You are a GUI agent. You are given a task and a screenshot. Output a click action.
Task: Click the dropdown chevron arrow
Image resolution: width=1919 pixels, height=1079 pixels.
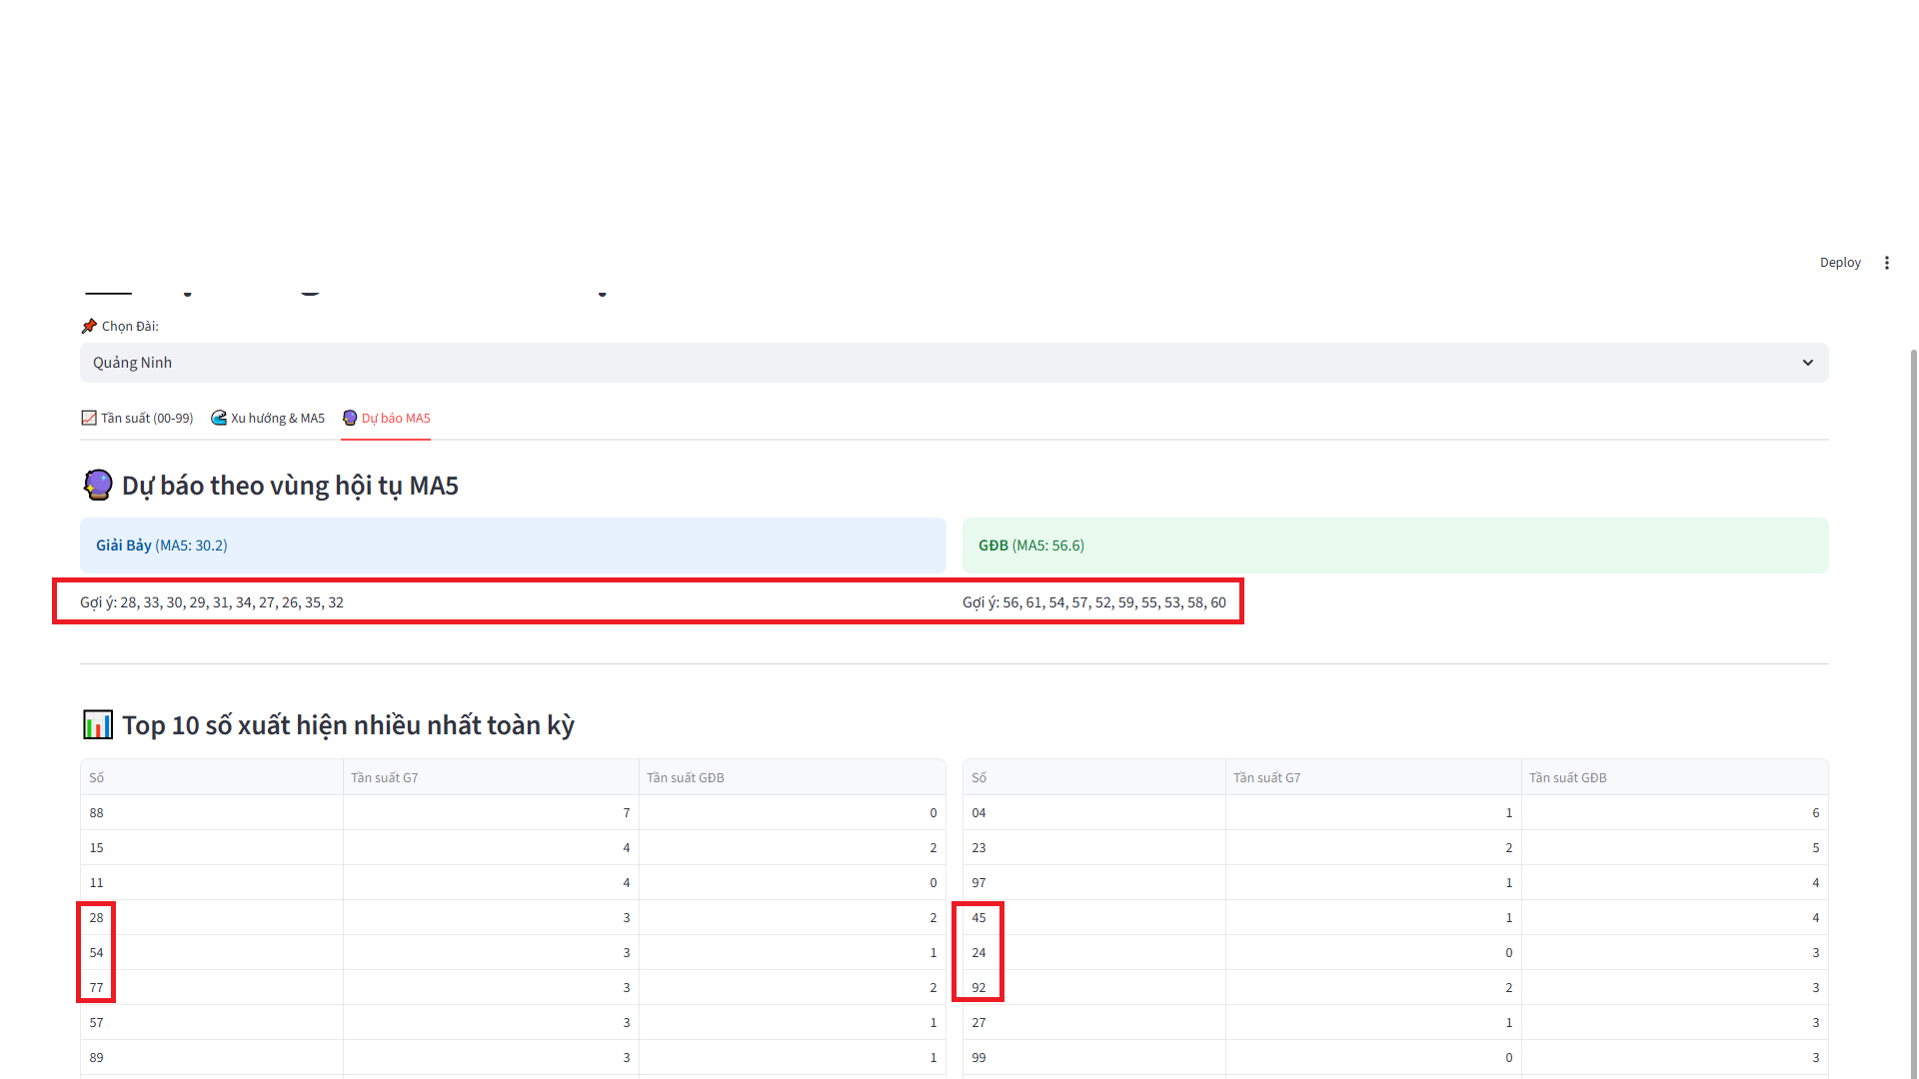click(1807, 363)
